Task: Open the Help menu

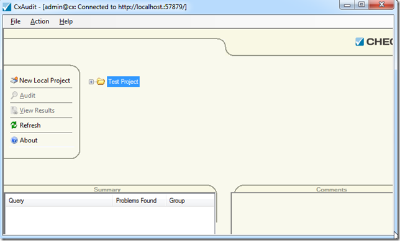Action: point(66,22)
